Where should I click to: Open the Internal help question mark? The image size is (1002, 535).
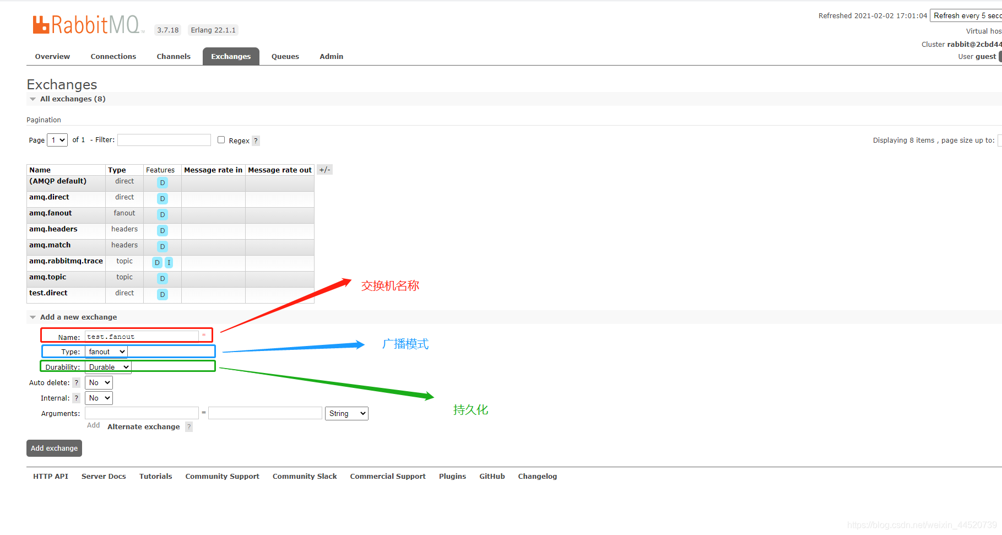coord(77,398)
